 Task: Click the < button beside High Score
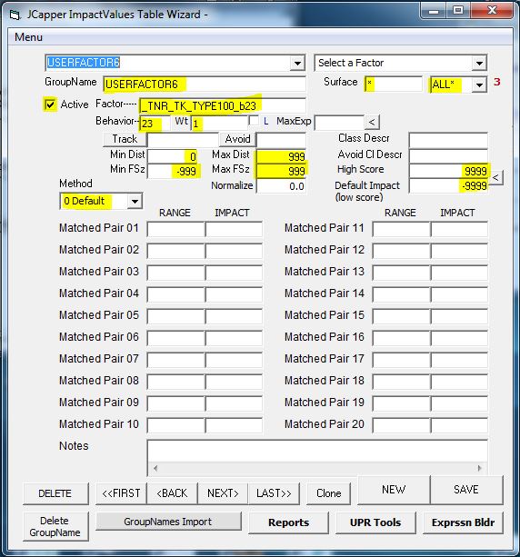coord(495,177)
